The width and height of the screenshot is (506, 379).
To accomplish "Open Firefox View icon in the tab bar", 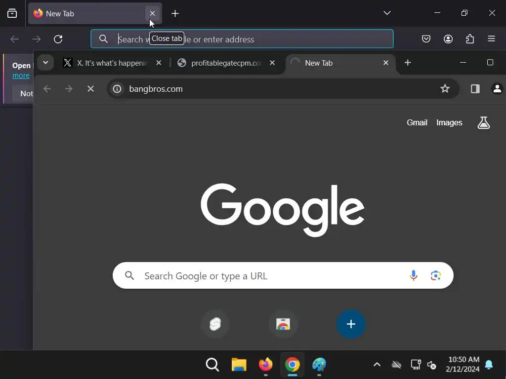I will [x=12, y=13].
